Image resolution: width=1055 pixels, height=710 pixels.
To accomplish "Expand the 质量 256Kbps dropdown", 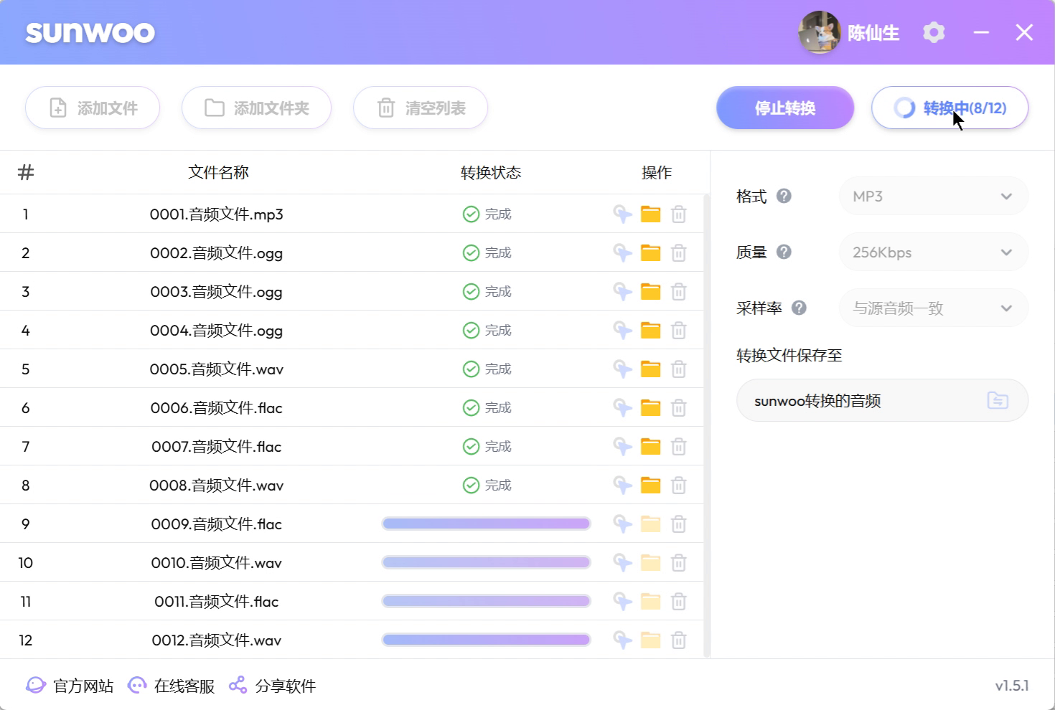I will (x=934, y=252).
